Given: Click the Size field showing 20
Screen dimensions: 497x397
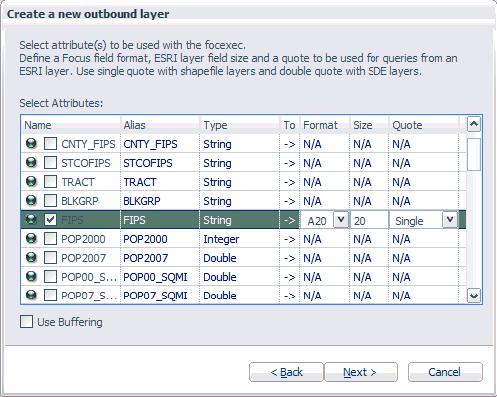Looking at the screenshot, I should coord(370,220).
